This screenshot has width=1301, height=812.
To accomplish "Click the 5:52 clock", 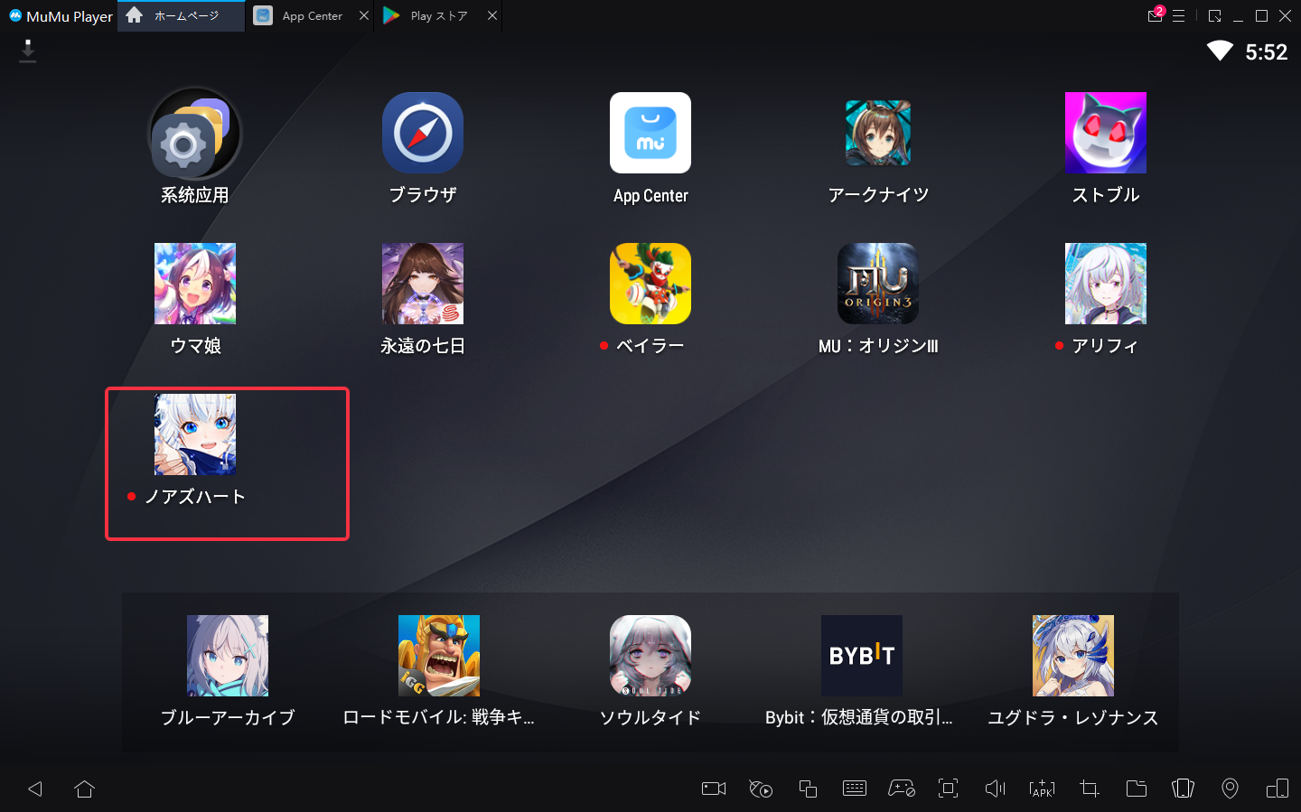I will point(1266,52).
